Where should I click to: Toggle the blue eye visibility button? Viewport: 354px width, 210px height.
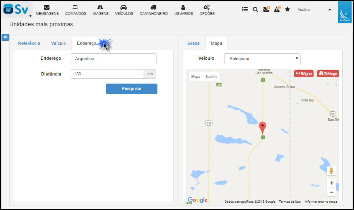[5, 37]
